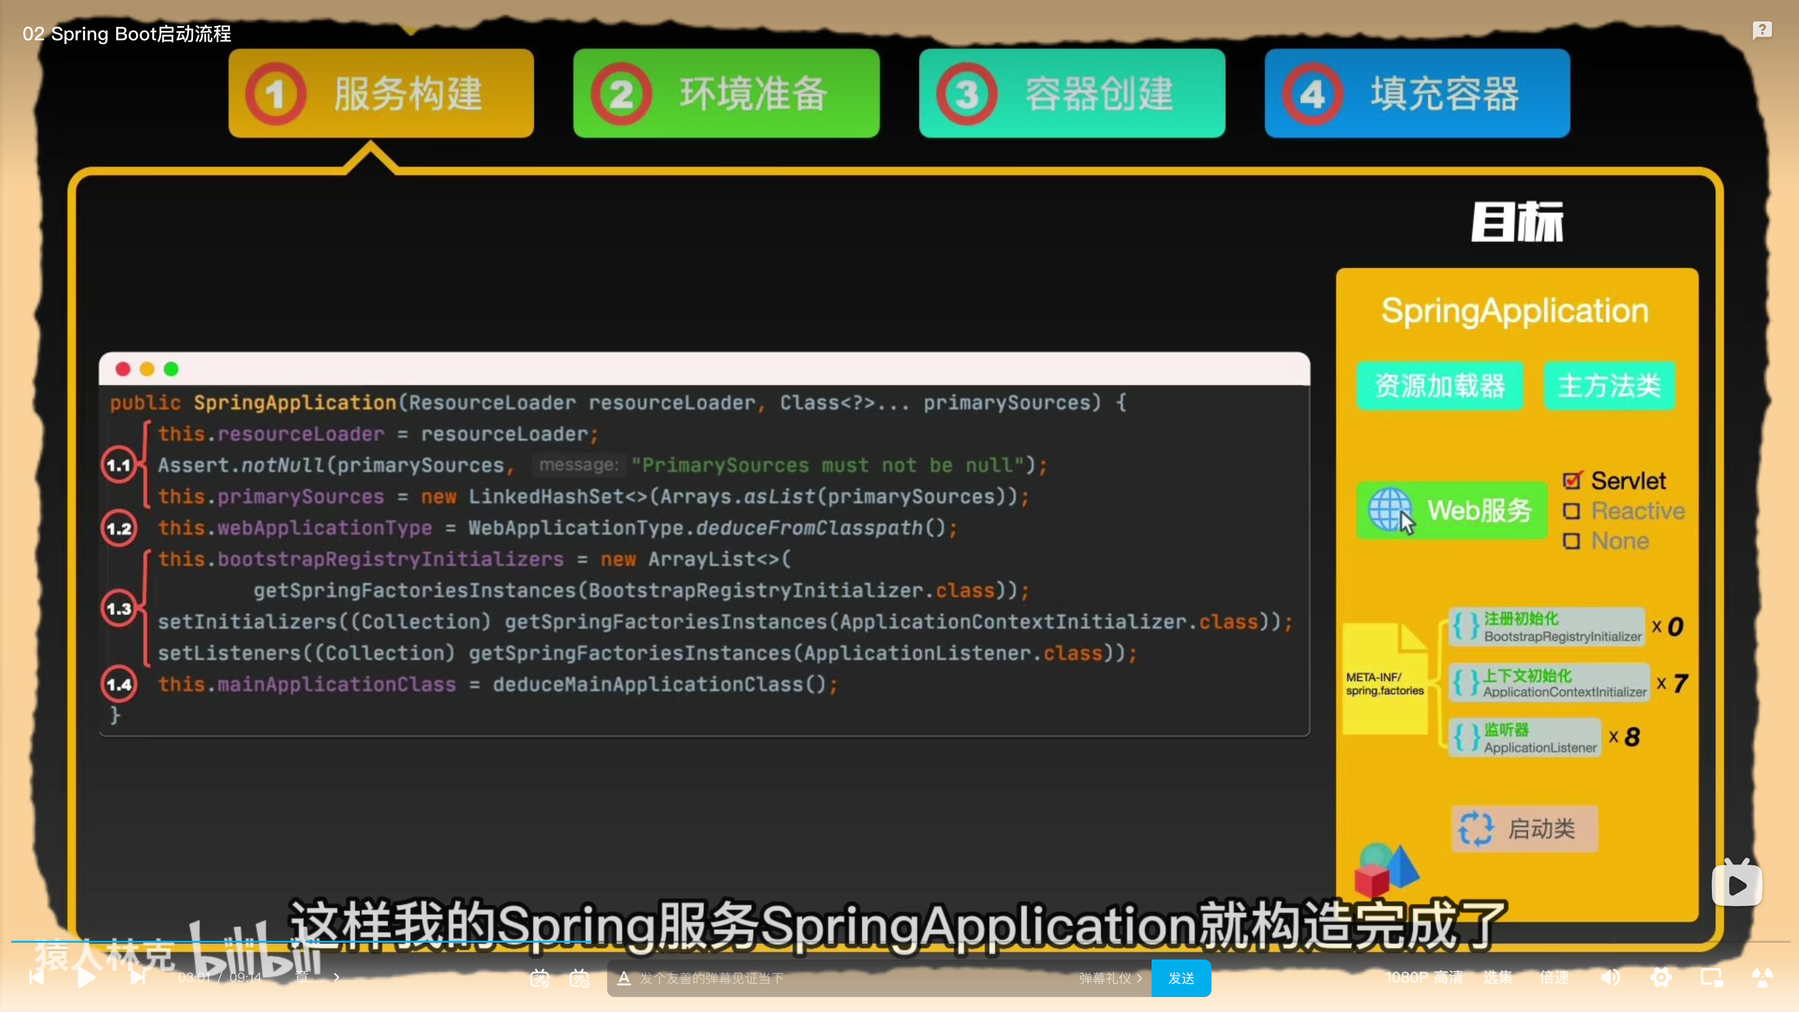Open the 倍速 playback speed menu
The width and height of the screenshot is (1799, 1012).
[1554, 977]
